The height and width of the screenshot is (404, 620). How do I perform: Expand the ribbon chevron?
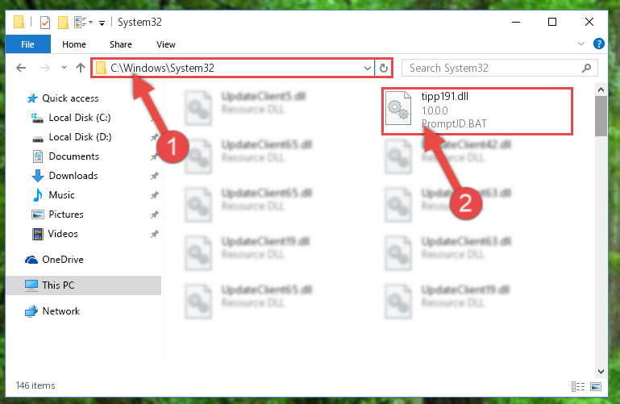point(580,44)
